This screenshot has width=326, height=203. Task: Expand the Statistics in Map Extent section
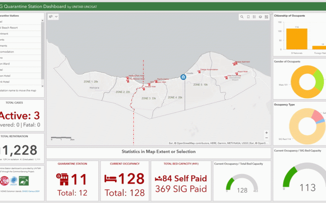[159, 152]
